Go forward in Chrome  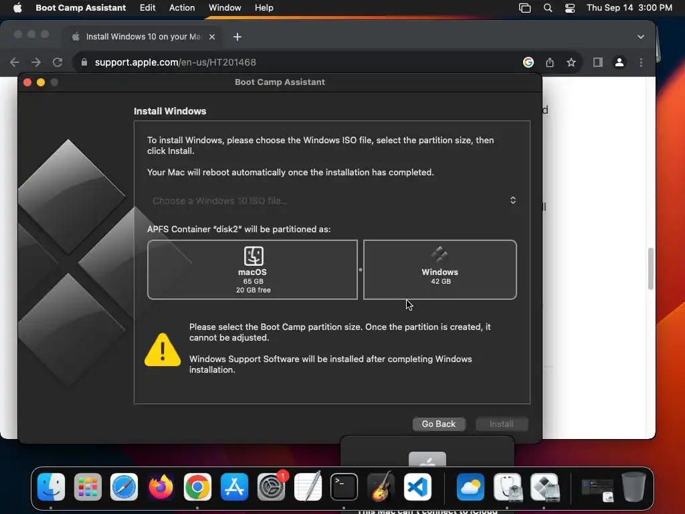(x=36, y=62)
